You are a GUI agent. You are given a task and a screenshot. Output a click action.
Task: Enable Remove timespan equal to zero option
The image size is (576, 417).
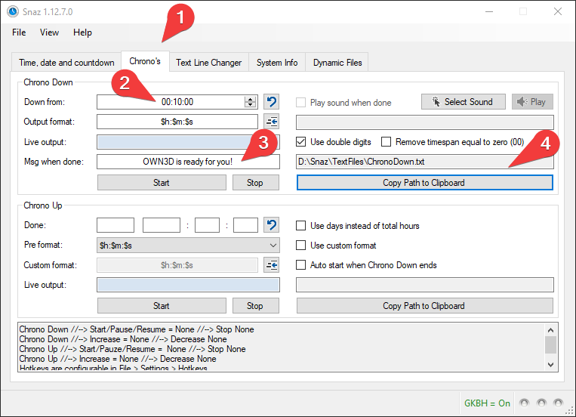coord(387,142)
